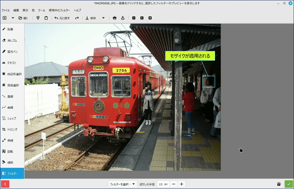Select the Skew (傾斜) tool
The width and height of the screenshot is (294, 189).
tap(12, 162)
